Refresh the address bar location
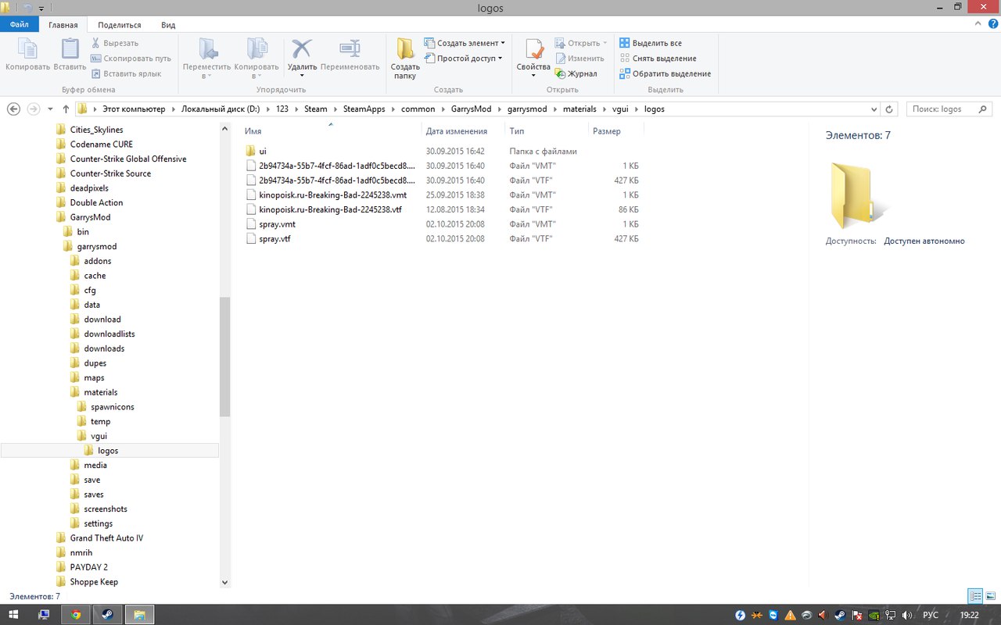 pos(888,109)
